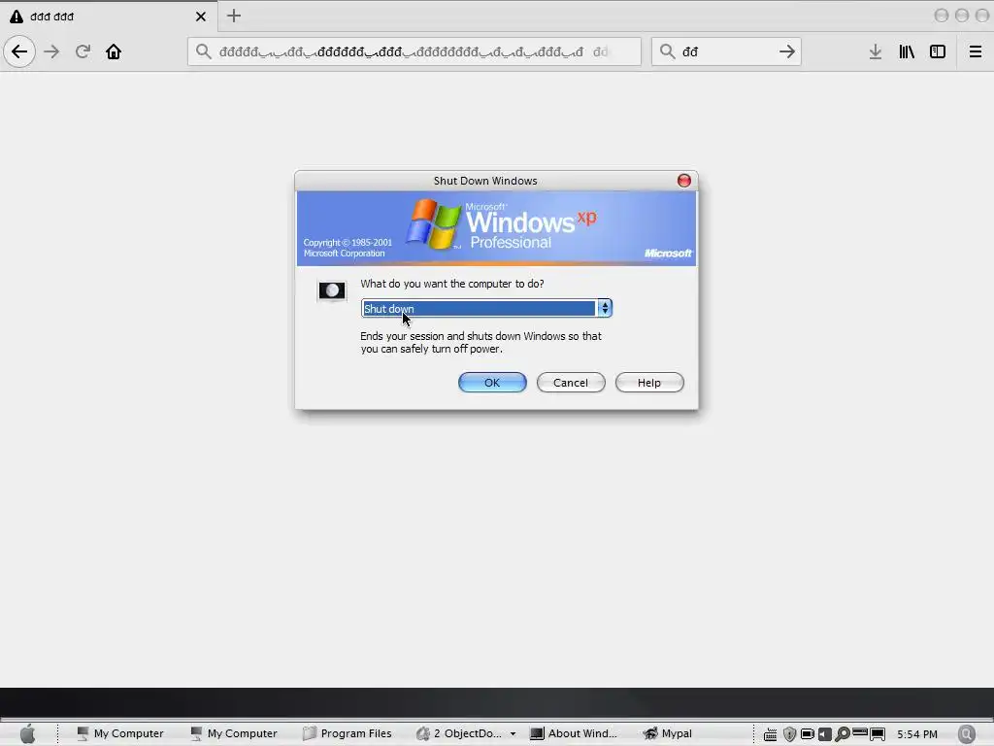Screen dimensions: 994x746
Task: Switch to Program Files taskbar window
Action: click(347, 733)
